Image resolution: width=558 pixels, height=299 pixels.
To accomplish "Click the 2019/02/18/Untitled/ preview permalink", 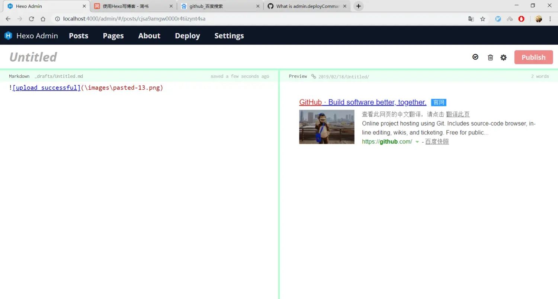I will 344,77.
